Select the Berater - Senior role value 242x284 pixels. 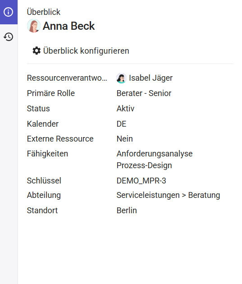pos(144,93)
